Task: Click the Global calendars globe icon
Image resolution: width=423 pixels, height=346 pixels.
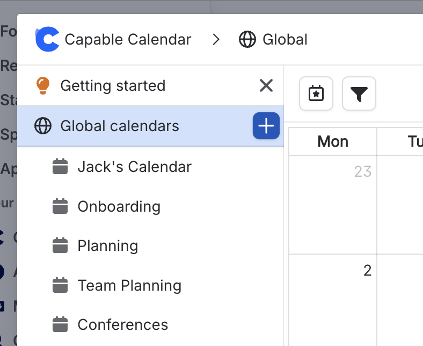Action: click(42, 126)
